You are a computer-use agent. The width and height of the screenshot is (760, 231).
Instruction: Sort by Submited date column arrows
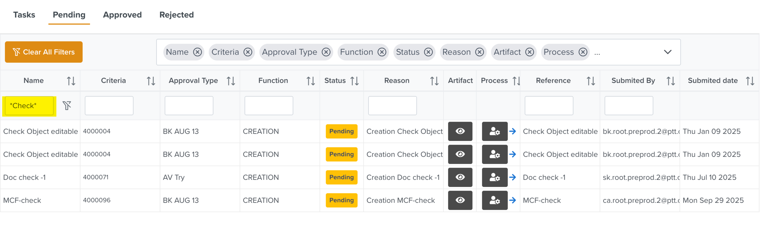click(x=750, y=81)
